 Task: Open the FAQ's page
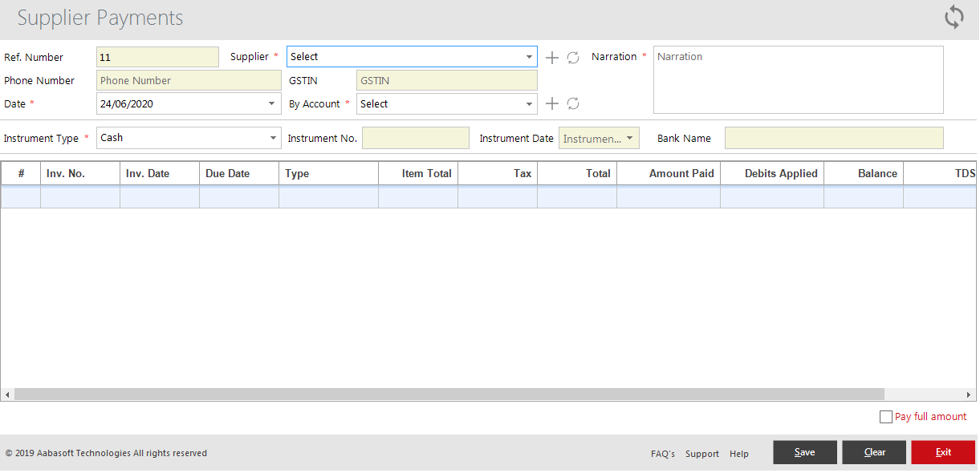click(x=662, y=453)
